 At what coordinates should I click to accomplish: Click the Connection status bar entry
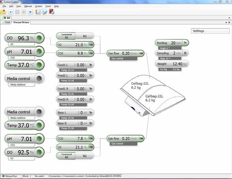pos(67,176)
